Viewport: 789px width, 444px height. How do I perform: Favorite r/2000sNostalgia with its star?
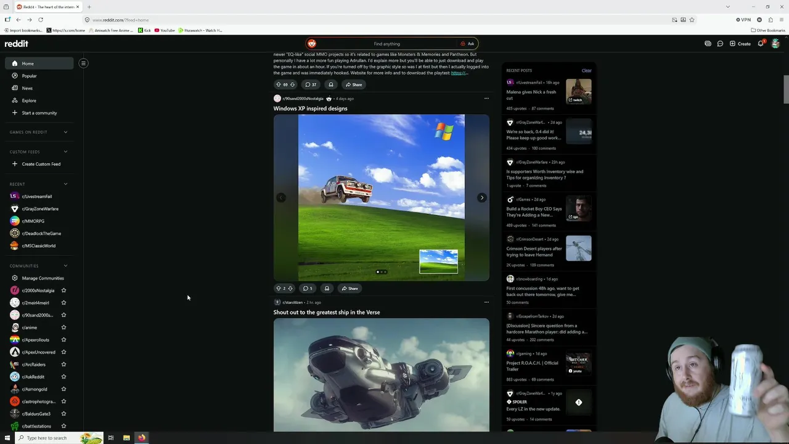[x=63, y=290]
